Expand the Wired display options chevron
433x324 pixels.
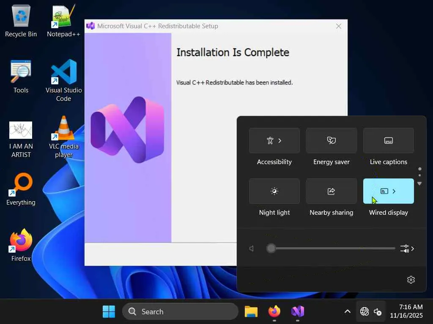[394, 191]
